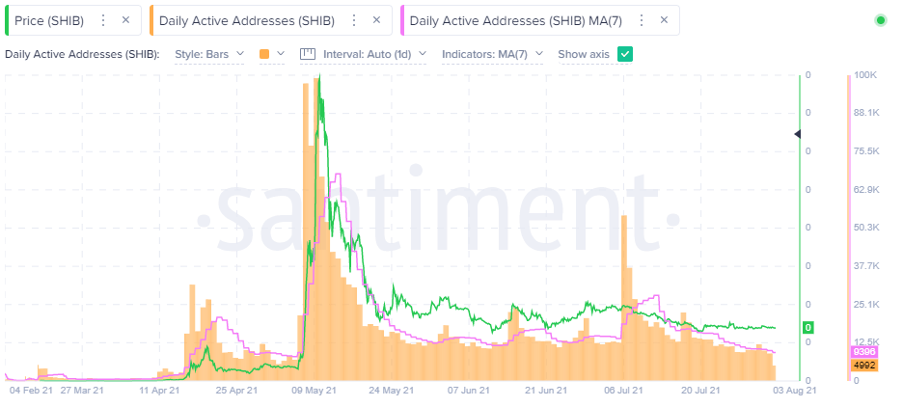Click the 11 Apr 21 date label
Screen dimensions: 903x407
(x=159, y=390)
